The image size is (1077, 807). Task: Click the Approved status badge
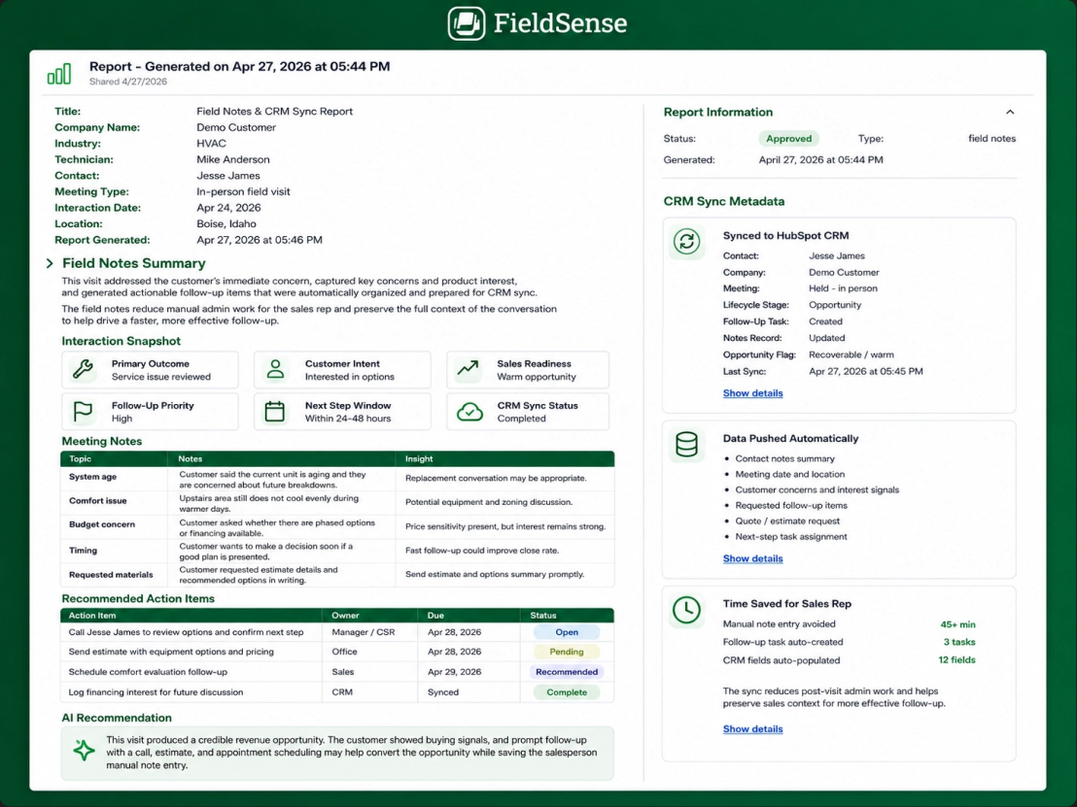[788, 139]
